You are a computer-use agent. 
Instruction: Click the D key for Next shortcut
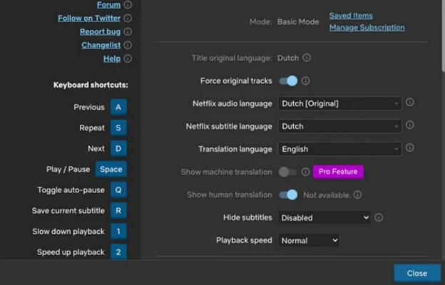pos(118,149)
